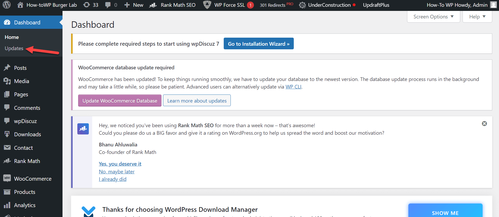Click the WP Force SSL shield icon
The width and height of the screenshot is (499, 217).
pyautogui.click(x=207, y=5)
